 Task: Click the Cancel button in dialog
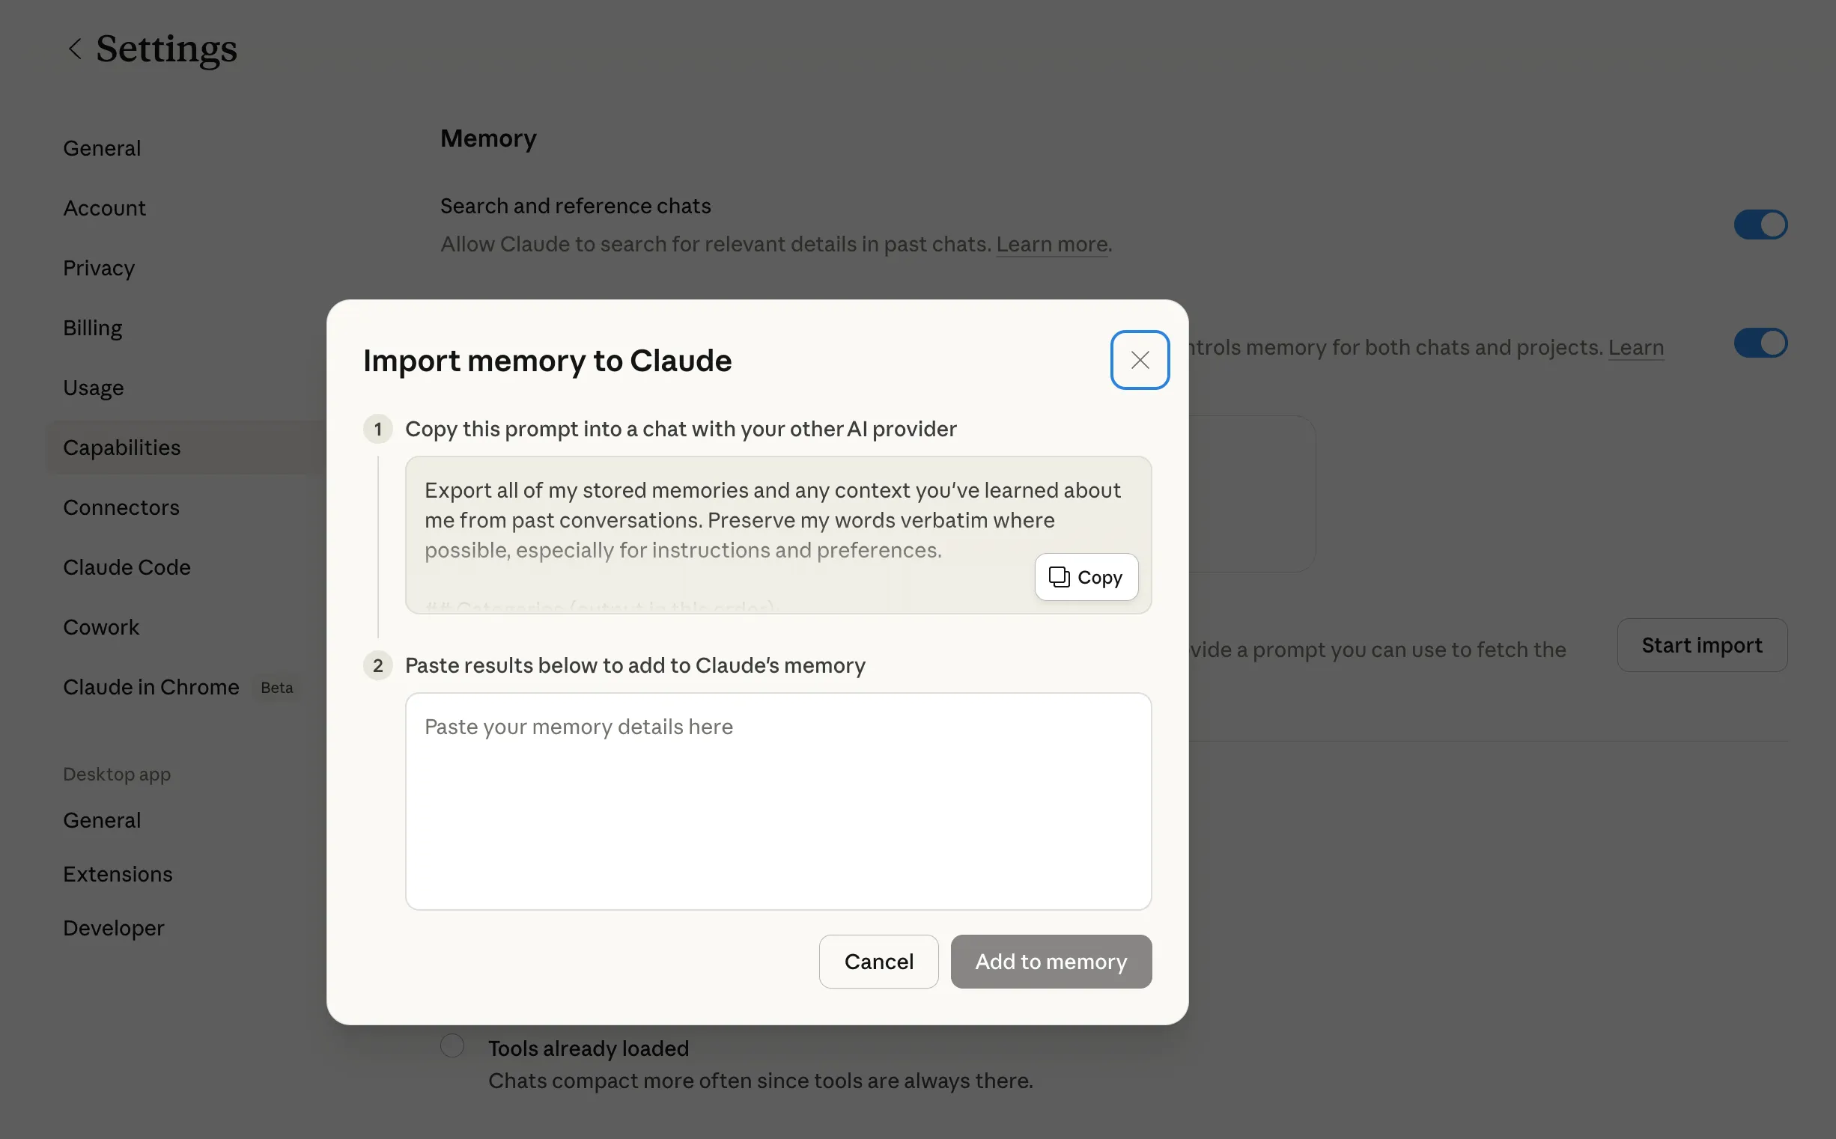[878, 961]
